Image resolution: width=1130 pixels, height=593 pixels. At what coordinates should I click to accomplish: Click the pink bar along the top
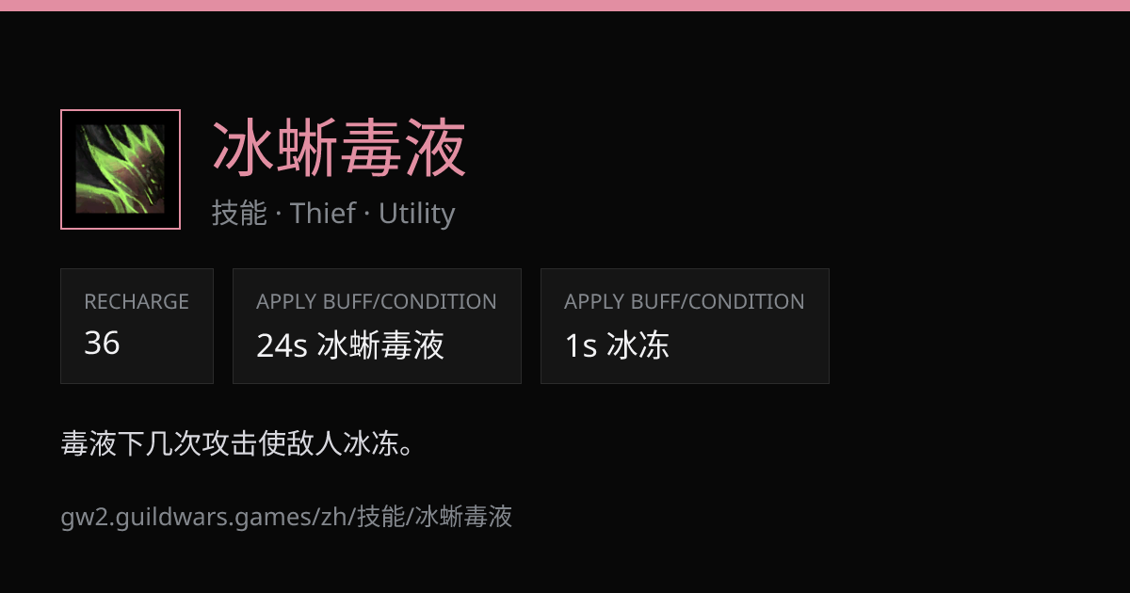pos(565,6)
